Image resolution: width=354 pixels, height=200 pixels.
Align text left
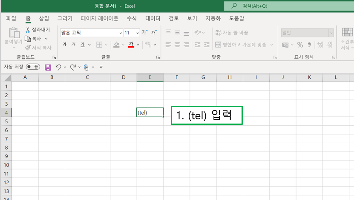point(168,45)
